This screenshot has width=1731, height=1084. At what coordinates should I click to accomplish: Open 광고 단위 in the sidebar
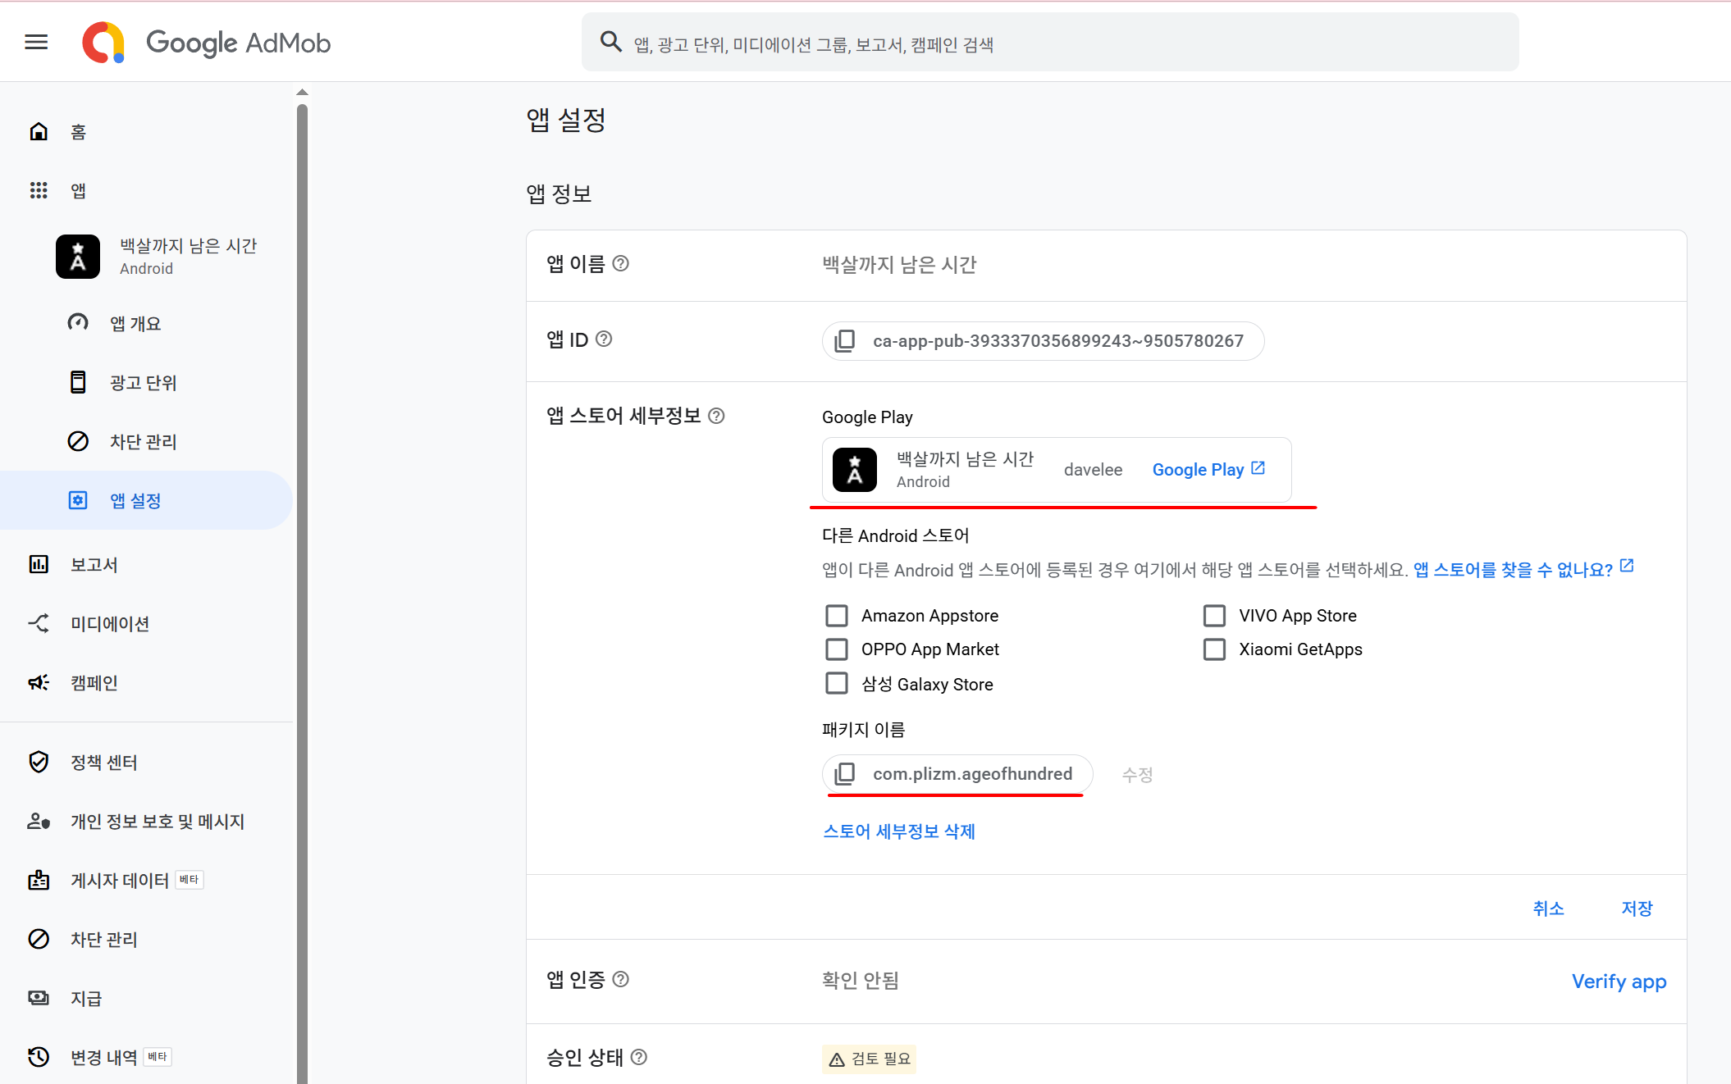(x=144, y=383)
